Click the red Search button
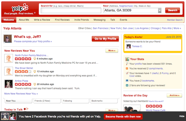The width and height of the screenshot is (186, 121). coord(172,10)
